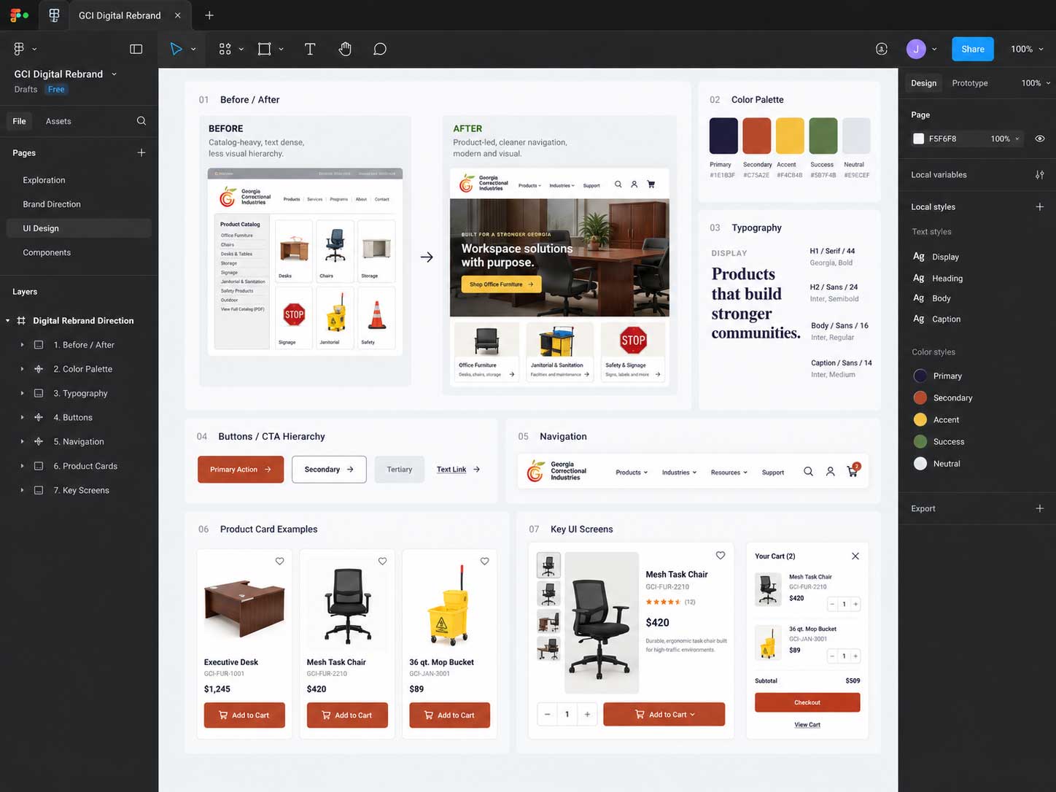Switch to the Prototype tab
1056x792 pixels.
[970, 83]
